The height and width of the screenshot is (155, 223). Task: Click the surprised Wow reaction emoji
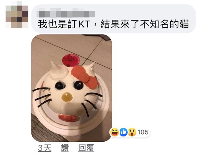[132, 132]
